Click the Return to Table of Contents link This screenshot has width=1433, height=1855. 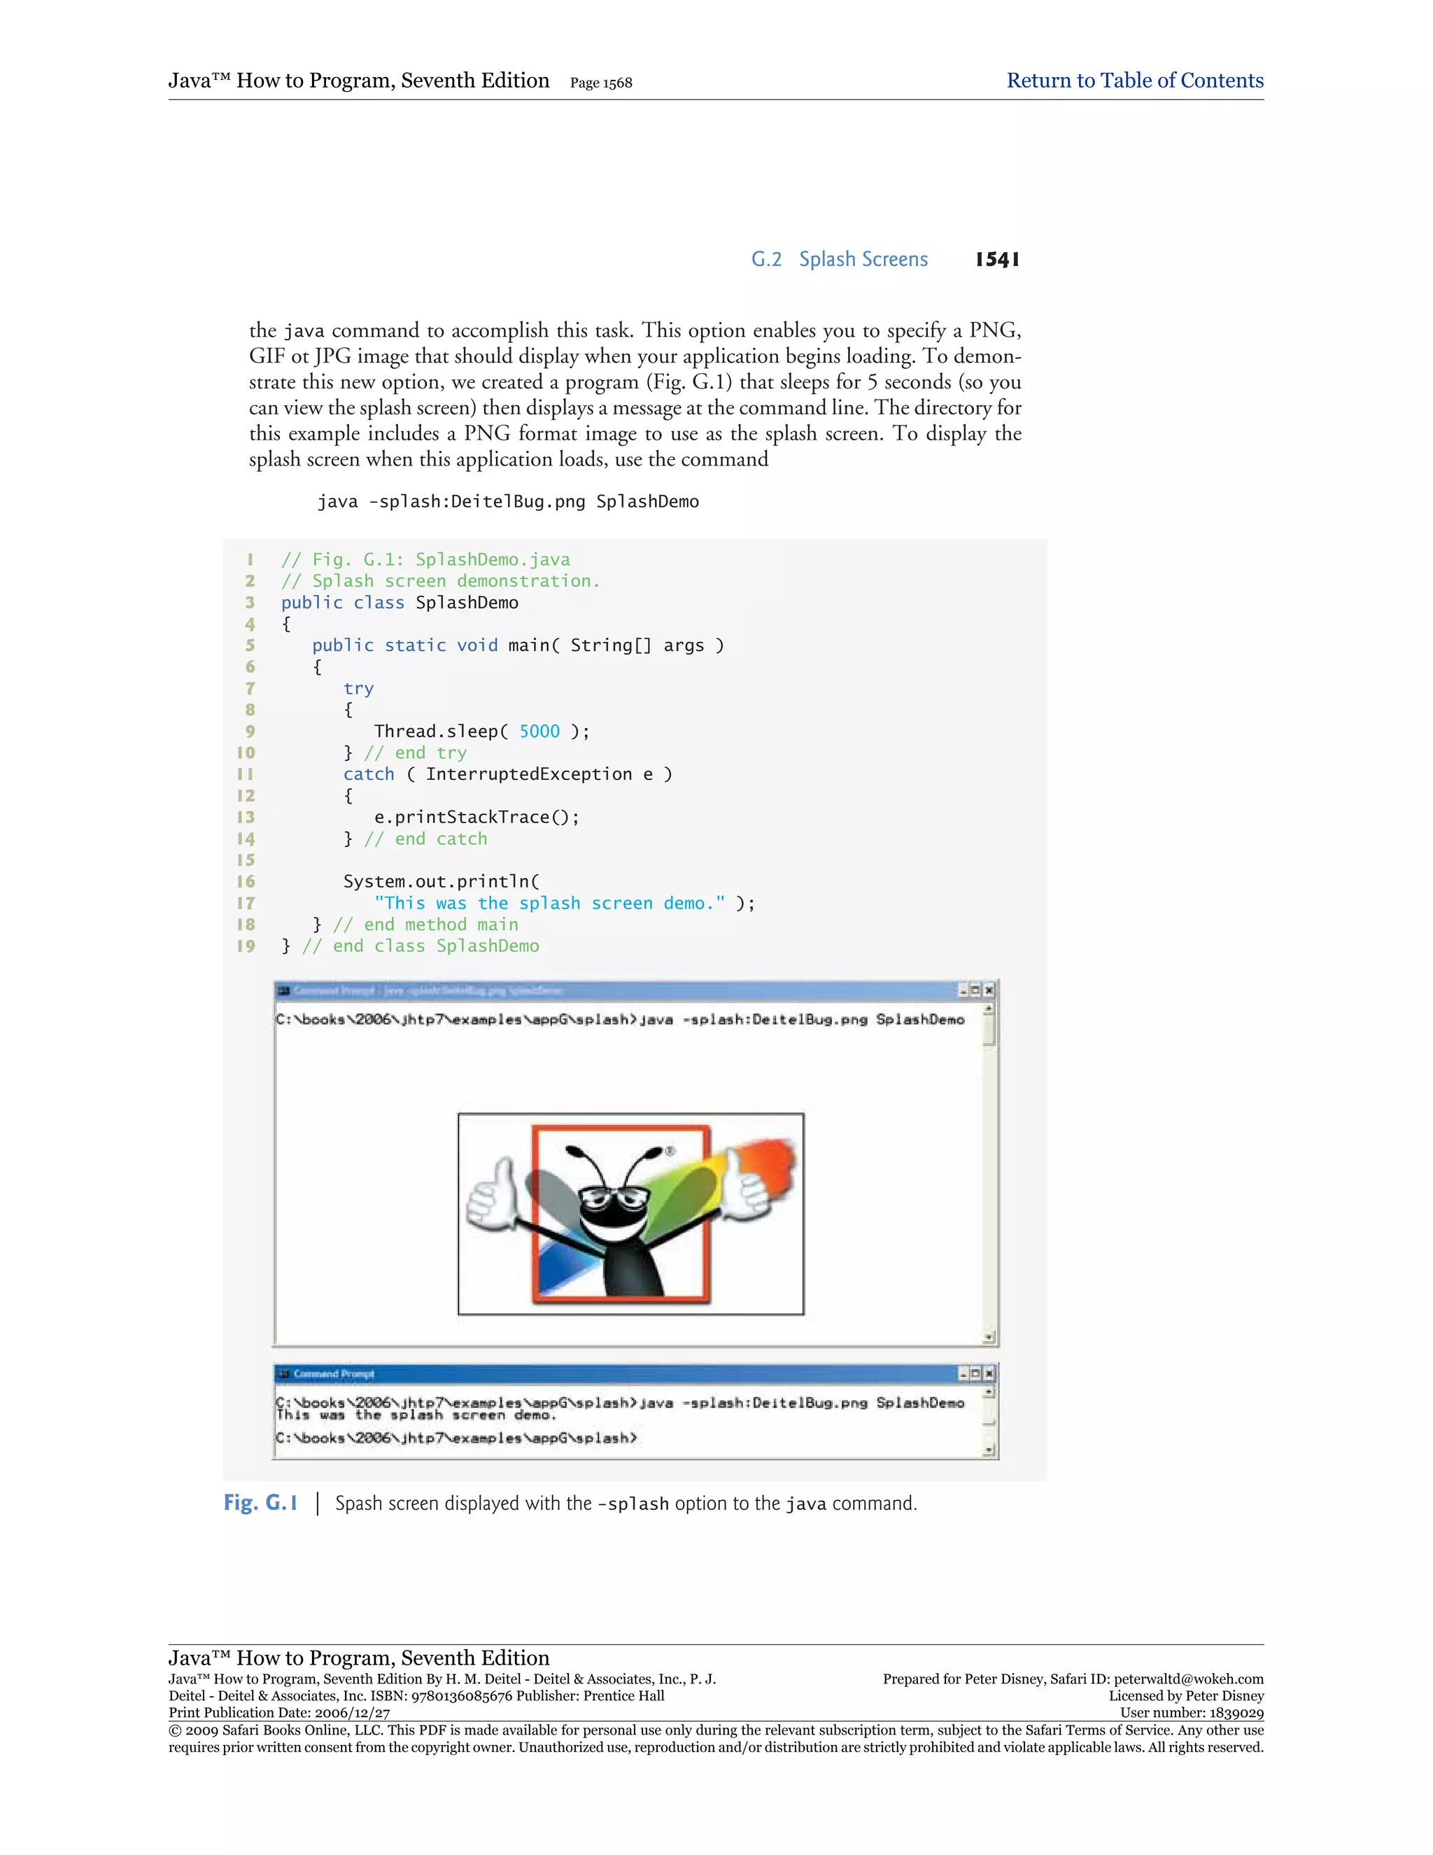pyautogui.click(x=1134, y=80)
